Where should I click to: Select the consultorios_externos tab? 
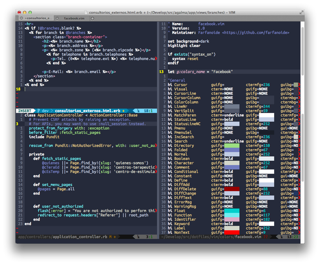tap(38, 19)
